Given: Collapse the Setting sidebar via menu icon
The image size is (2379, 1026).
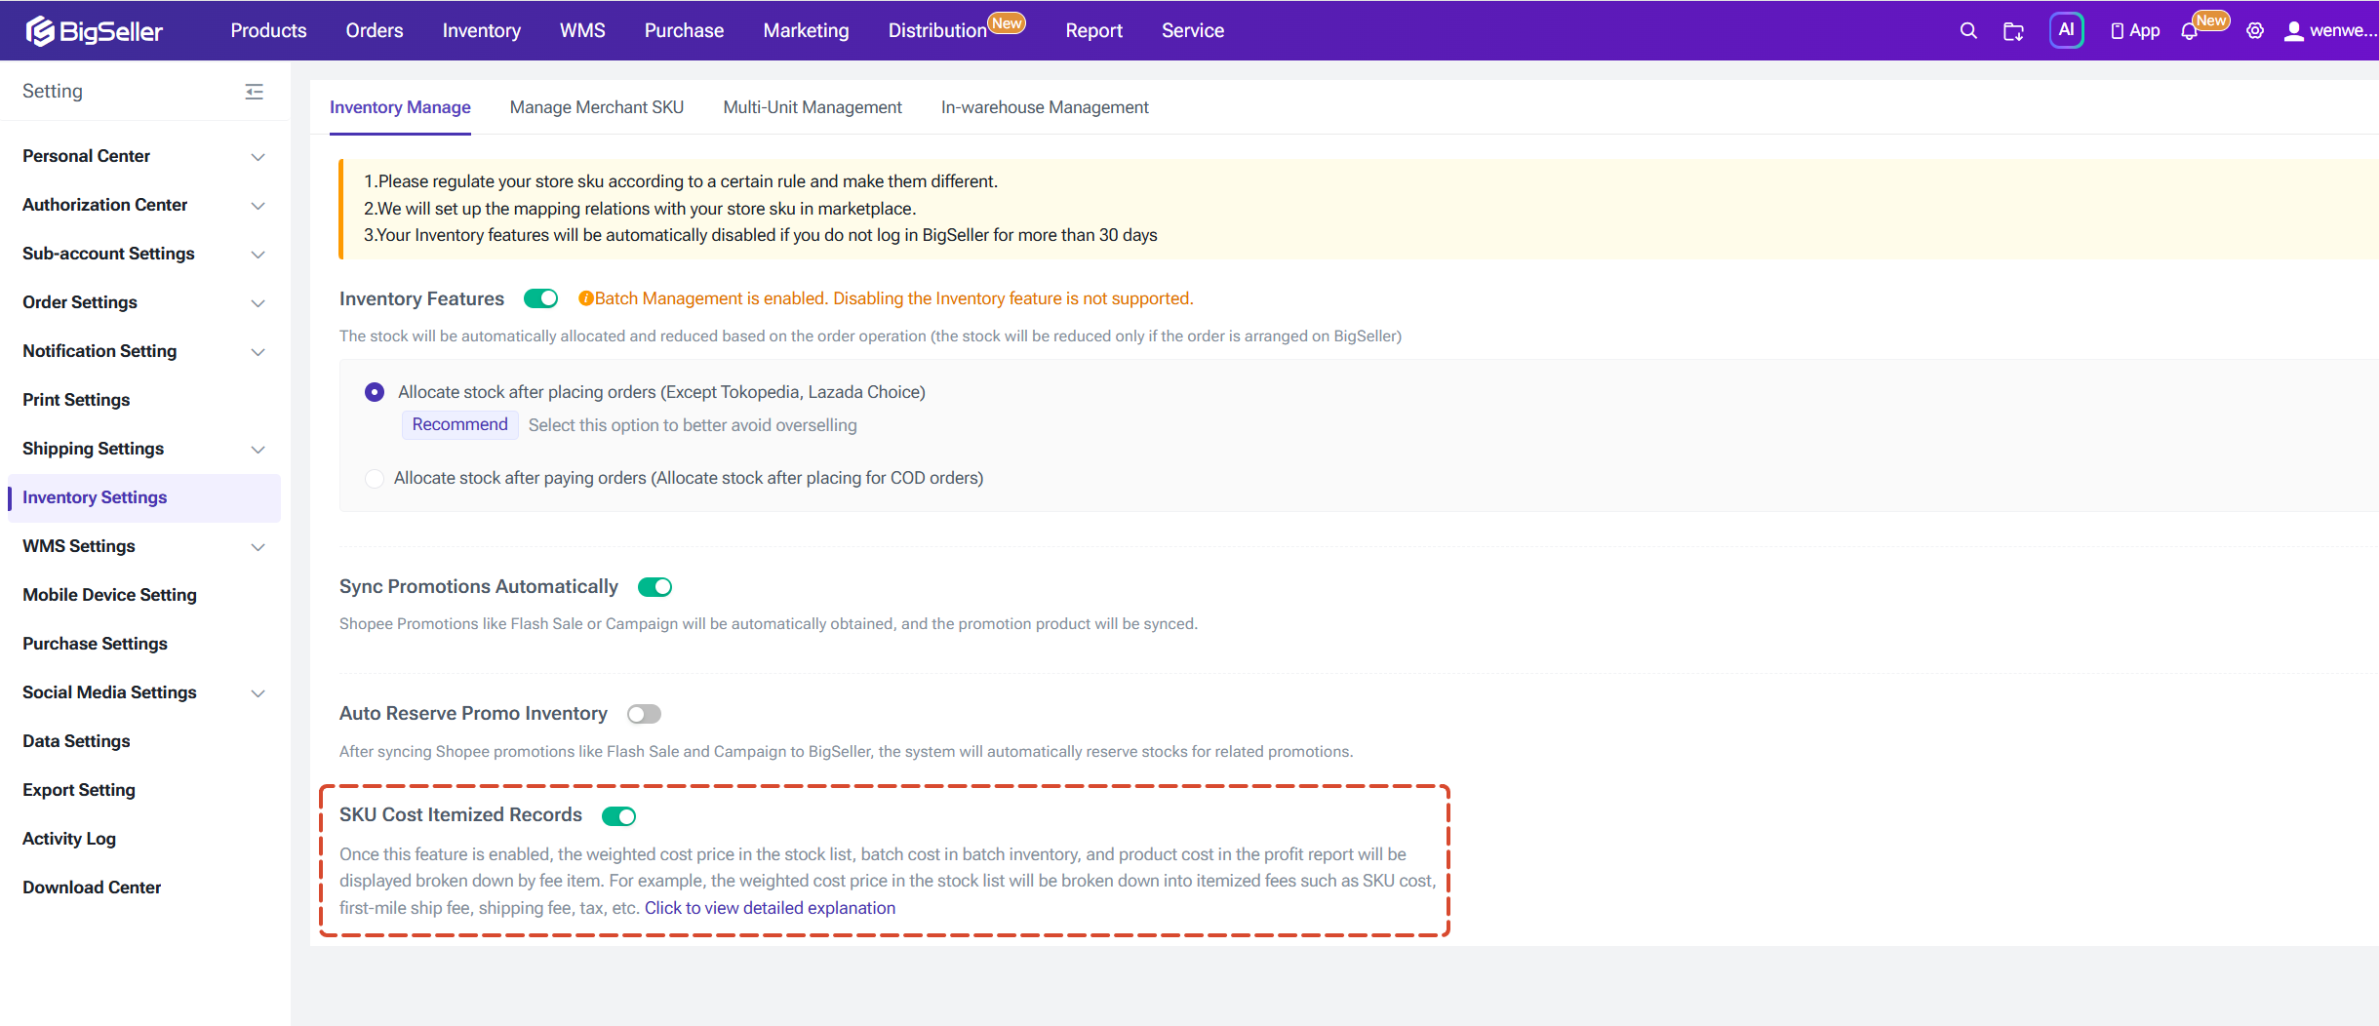Looking at the screenshot, I should (254, 92).
